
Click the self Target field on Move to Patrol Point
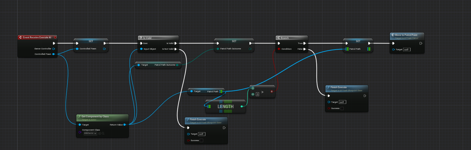(407, 50)
